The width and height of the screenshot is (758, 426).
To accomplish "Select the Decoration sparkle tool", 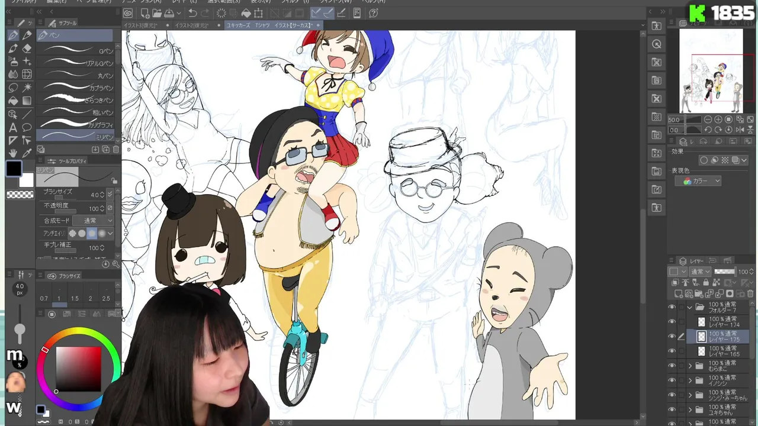I will coord(27,62).
